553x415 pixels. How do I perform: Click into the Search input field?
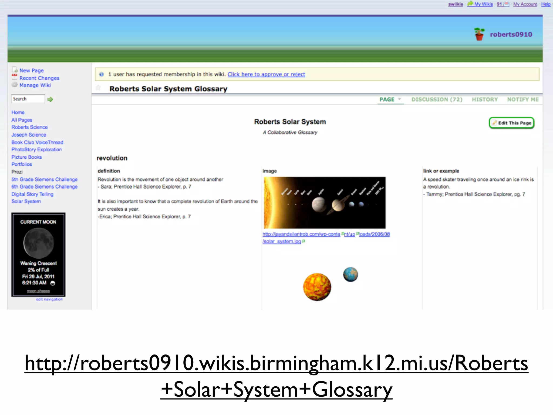(x=28, y=99)
